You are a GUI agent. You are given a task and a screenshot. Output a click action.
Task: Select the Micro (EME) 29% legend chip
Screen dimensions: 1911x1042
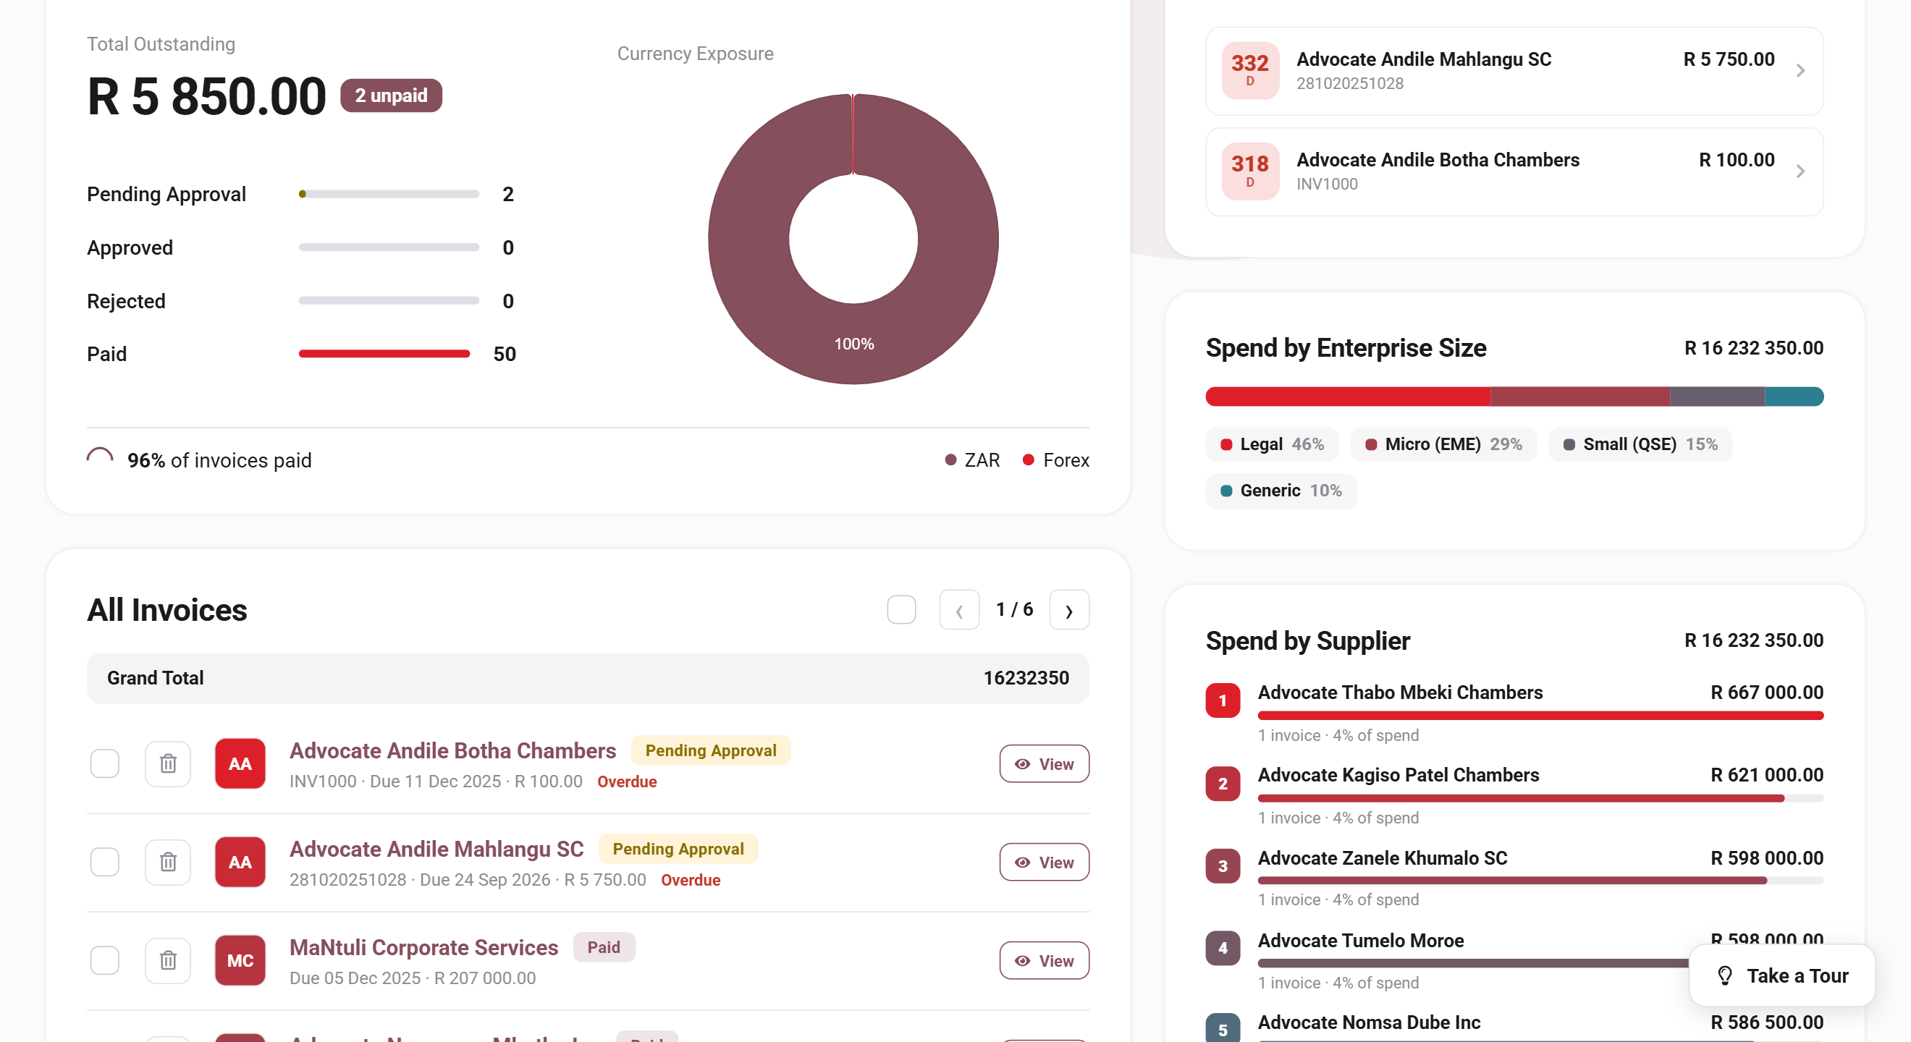1443,444
